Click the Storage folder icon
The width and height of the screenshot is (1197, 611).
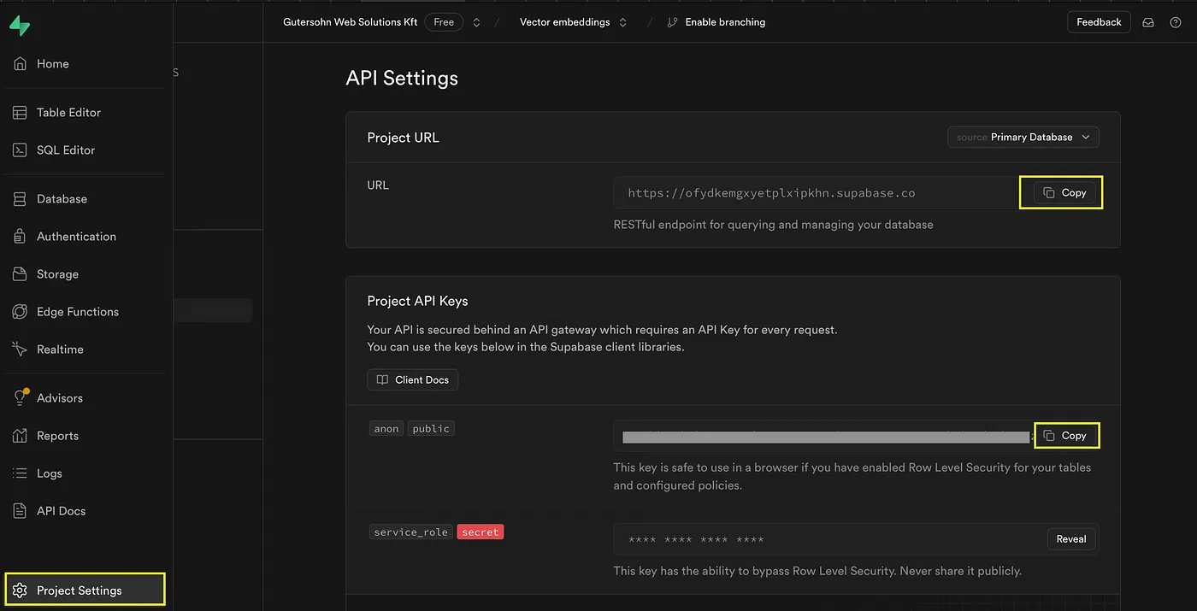pyautogui.click(x=21, y=274)
